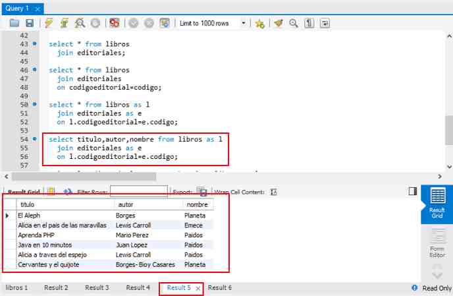
Task: Toggle the auto-commit mode icon
Action: (x=165, y=23)
